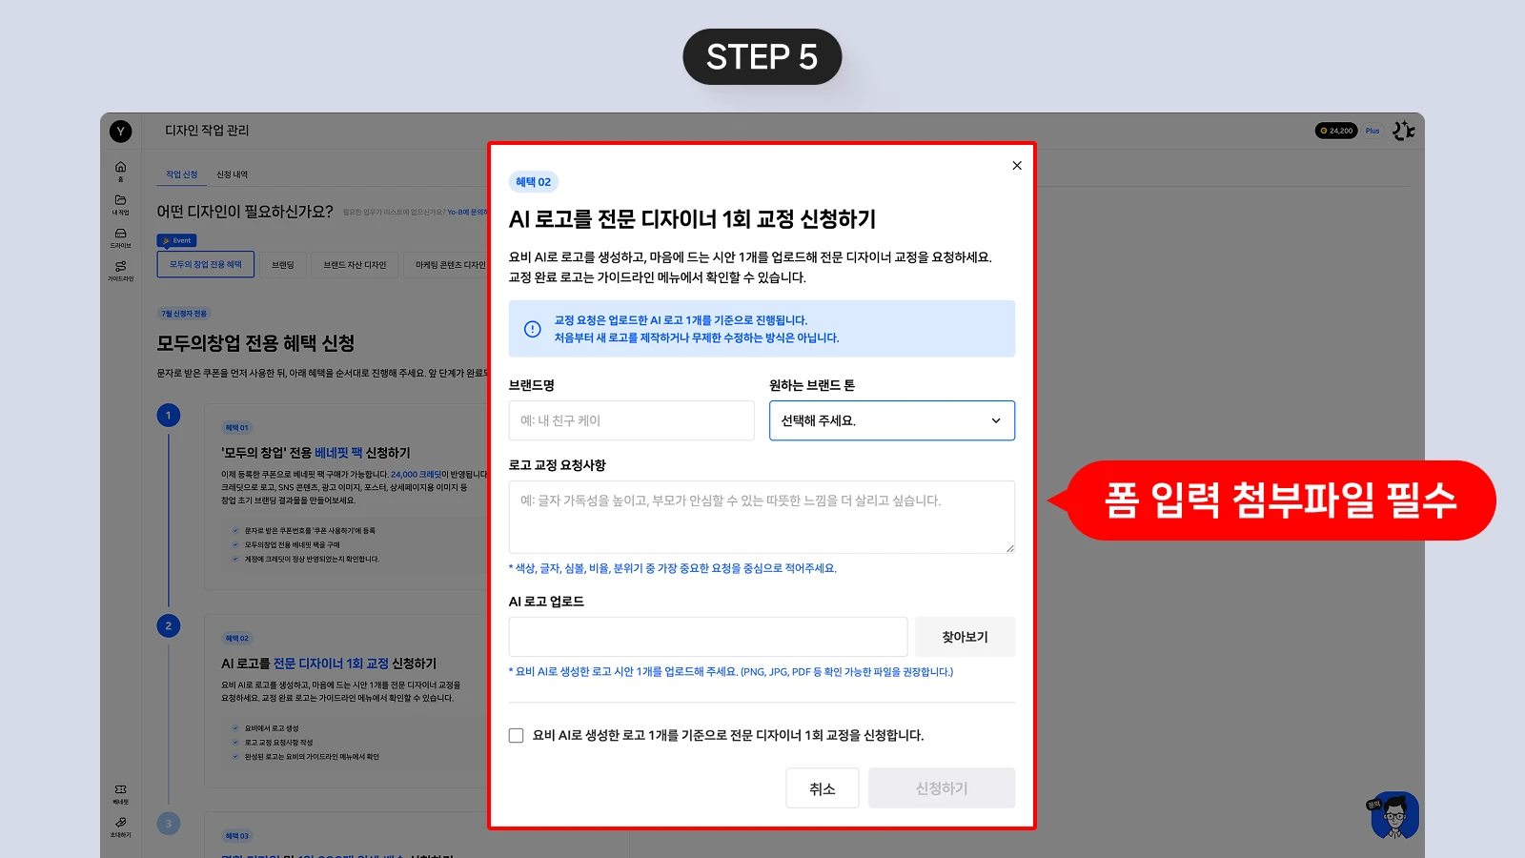Click the PNG, JPG, PDF upload hint text
Screen dimensions: 1525x858
click(x=731, y=672)
